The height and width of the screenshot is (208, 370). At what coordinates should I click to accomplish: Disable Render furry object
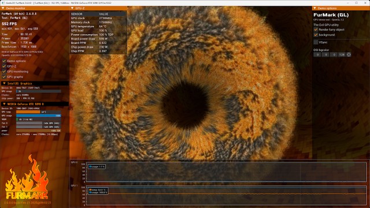click(316, 29)
